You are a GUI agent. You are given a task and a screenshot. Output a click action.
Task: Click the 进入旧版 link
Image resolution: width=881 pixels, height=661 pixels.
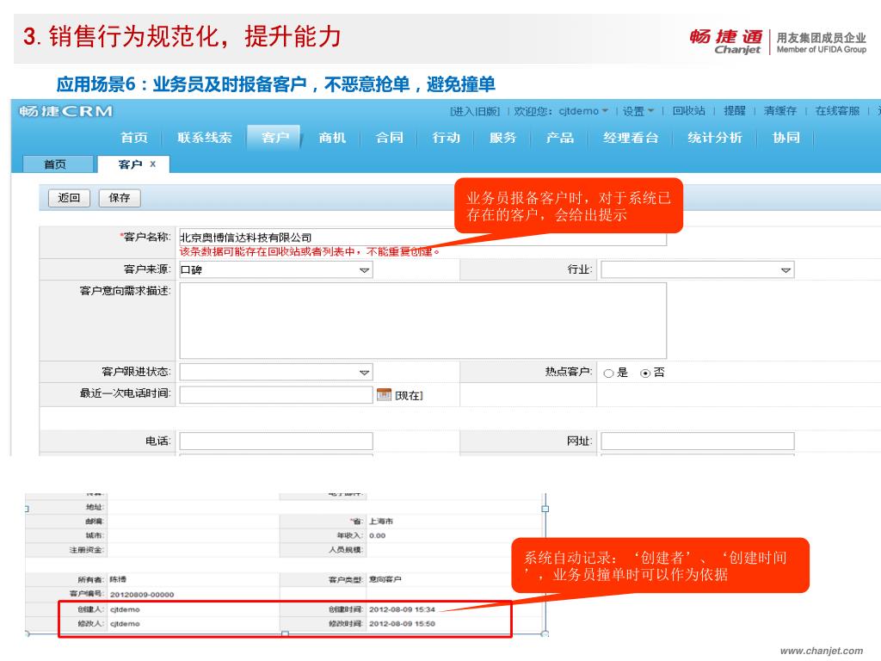(475, 111)
